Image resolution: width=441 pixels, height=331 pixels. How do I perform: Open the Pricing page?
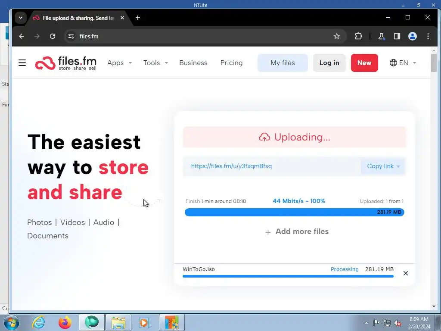(231, 63)
